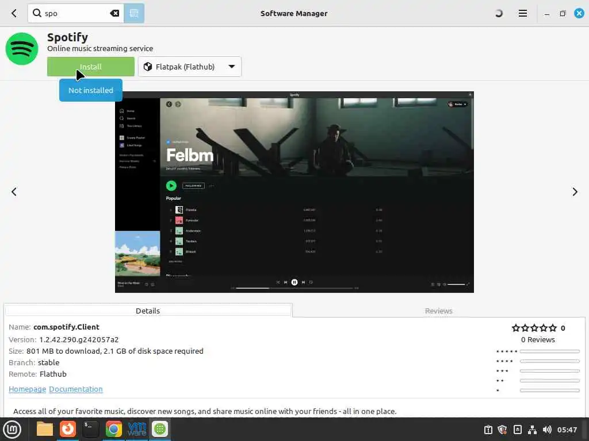The width and height of the screenshot is (589, 441).
Task: Open the network connections tray icon
Action: coord(532,430)
